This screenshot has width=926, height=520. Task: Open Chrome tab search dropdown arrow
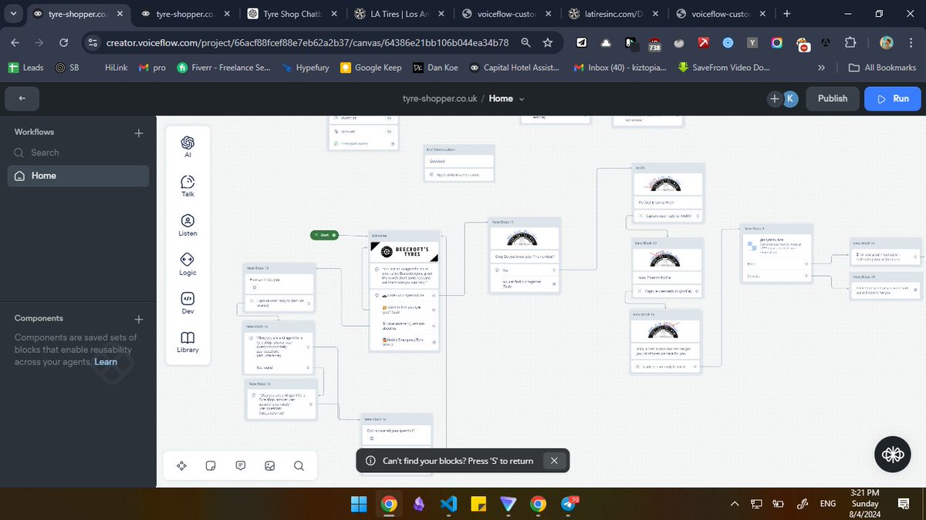click(13, 13)
